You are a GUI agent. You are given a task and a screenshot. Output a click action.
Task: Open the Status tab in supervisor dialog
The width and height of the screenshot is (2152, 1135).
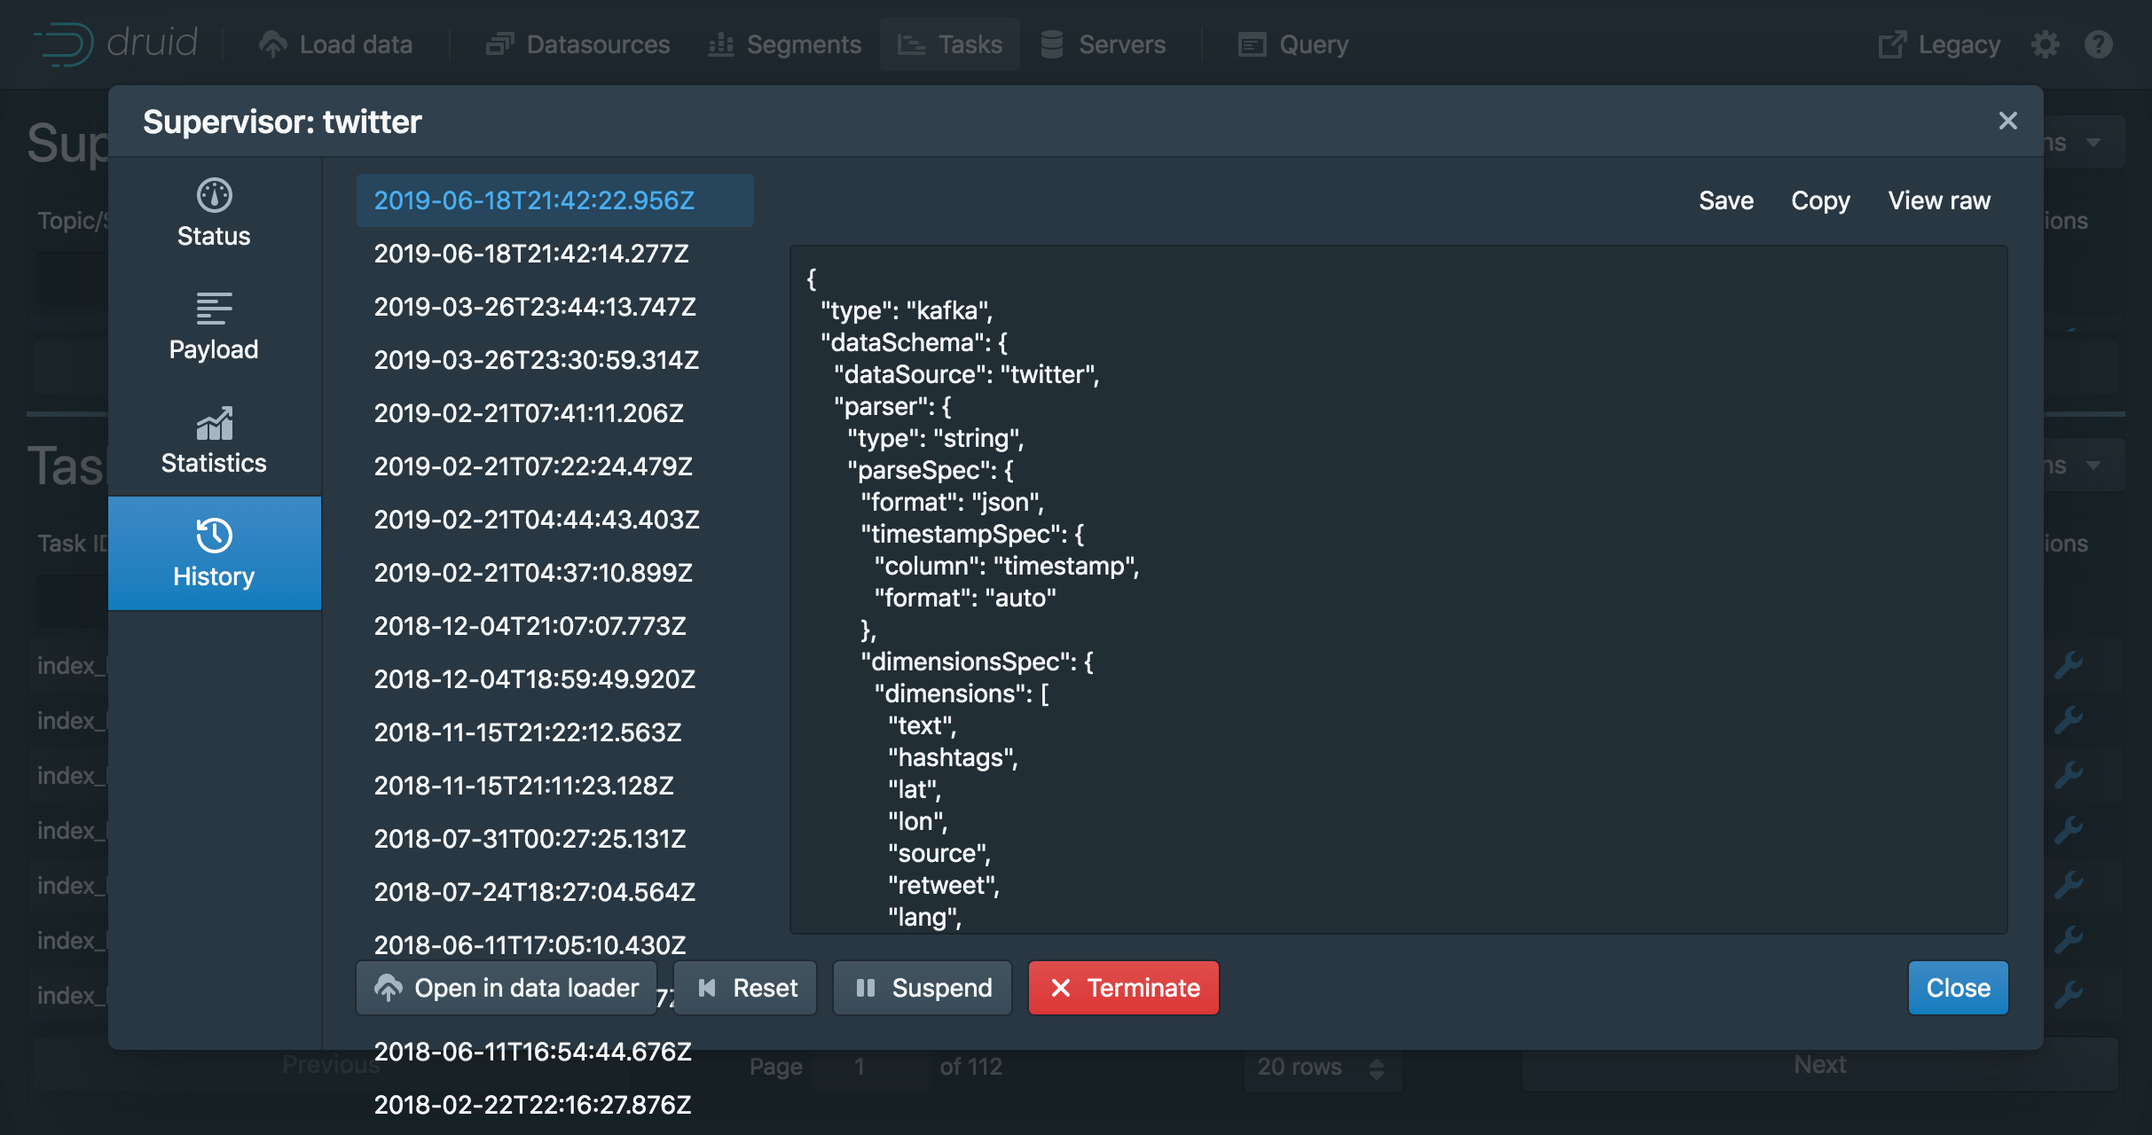pyautogui.click(x=214, y=214)
